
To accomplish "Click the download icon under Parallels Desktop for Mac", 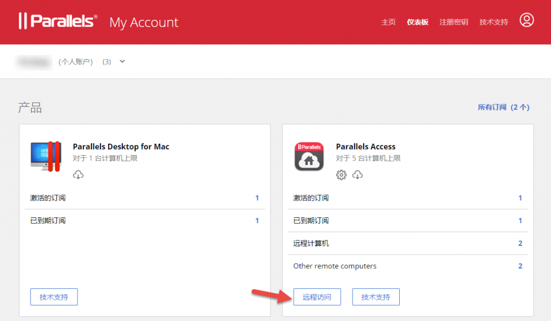I will (x=78, y=174).
